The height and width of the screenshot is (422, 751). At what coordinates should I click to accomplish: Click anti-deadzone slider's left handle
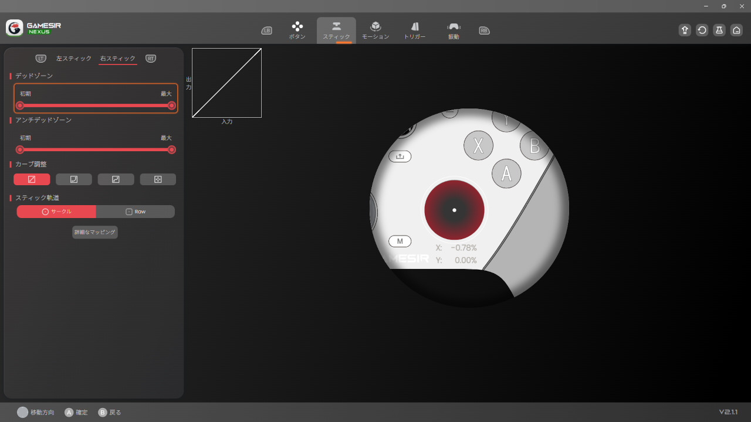pyautogui.click(x=20, y=149)
